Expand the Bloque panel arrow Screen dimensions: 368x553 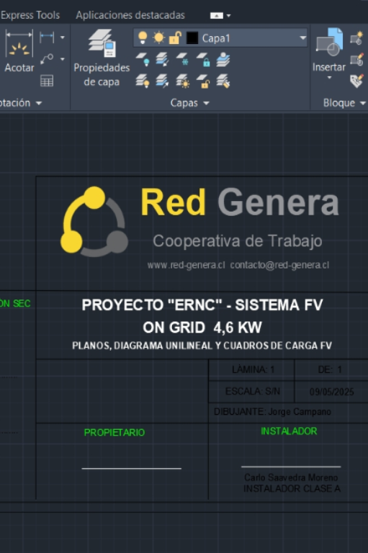(363, 103)
